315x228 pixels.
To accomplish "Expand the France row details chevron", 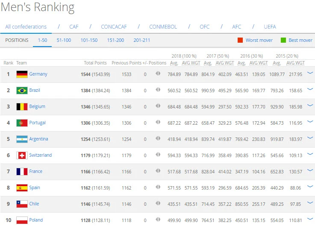I will [x=310, y=171].
